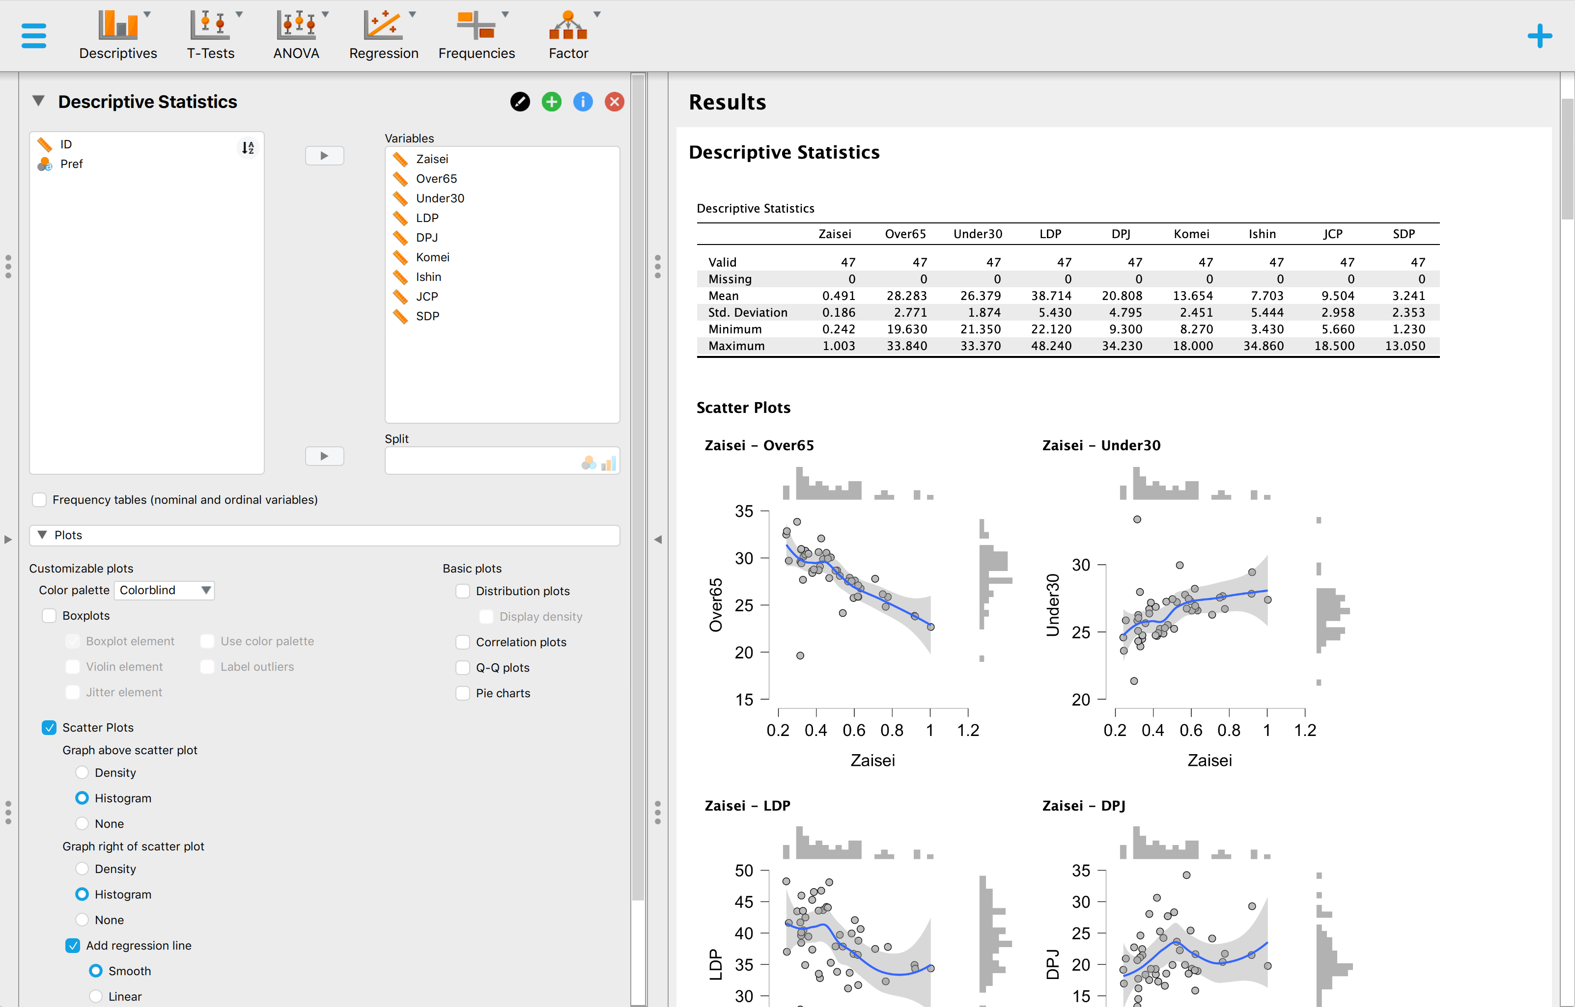Enable Distribution plots checkbox
Viewport: 1575px width, 1007px height.
point(462,591)
